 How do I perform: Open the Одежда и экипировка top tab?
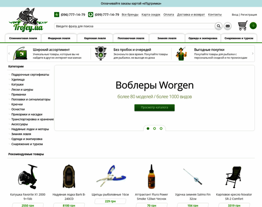(203, 38)
